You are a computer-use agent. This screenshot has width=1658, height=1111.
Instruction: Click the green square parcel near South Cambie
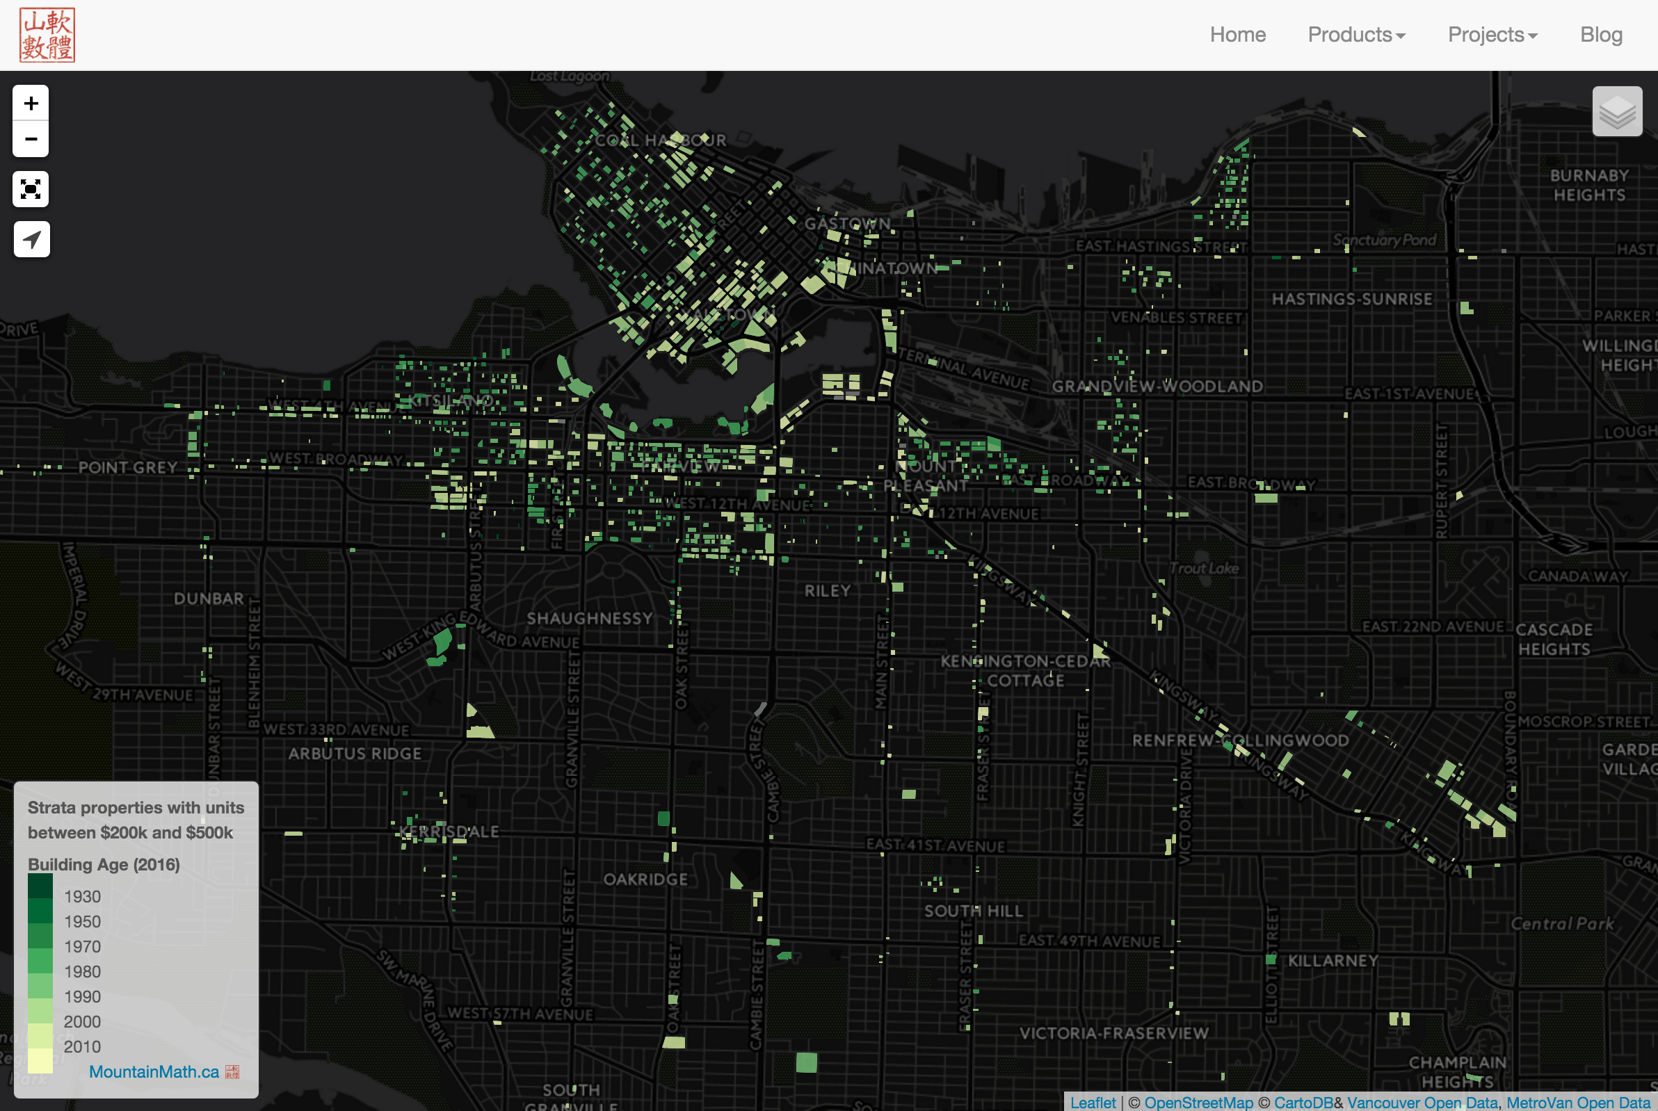(807, 1062)
